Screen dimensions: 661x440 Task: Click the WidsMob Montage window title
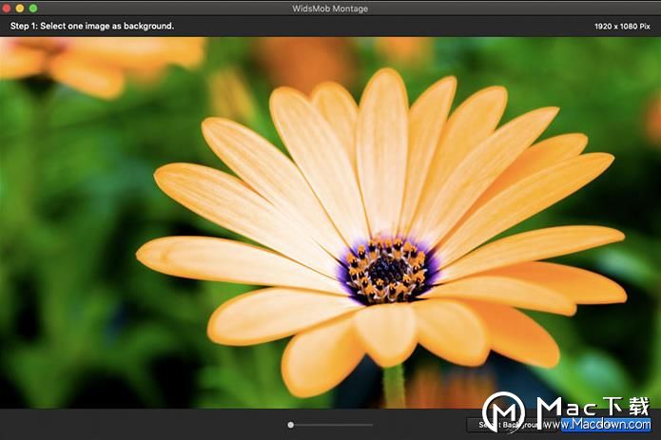click(330, 9)
